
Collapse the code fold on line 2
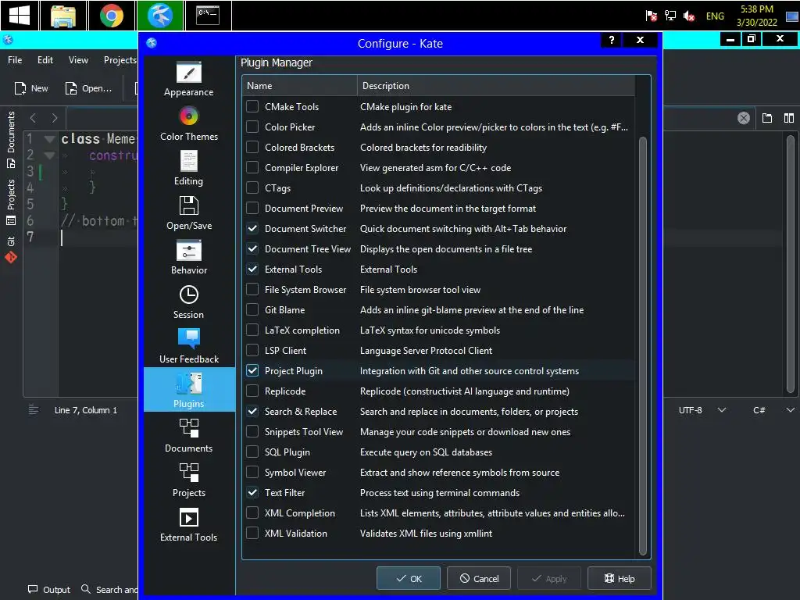[49, 155]
